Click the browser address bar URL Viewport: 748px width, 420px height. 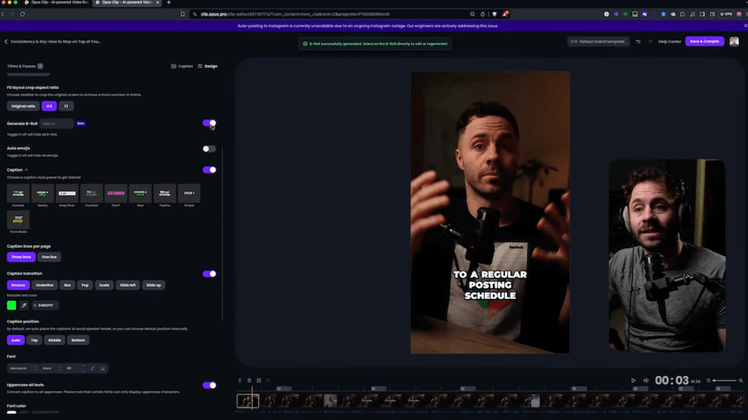(x=295, y=13)
